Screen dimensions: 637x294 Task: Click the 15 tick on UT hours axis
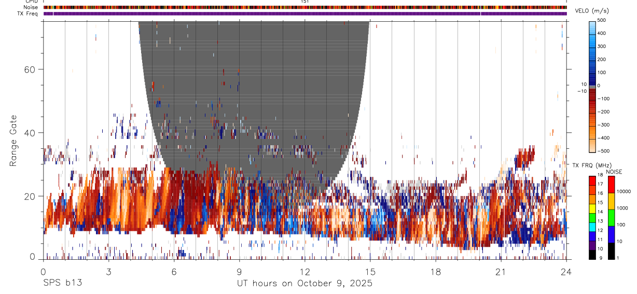coord(370,271)
